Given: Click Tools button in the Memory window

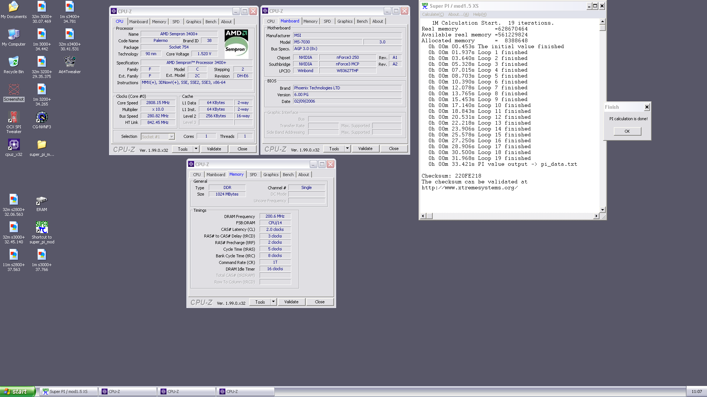Looking at the screenshot, I should click(260, 302).
